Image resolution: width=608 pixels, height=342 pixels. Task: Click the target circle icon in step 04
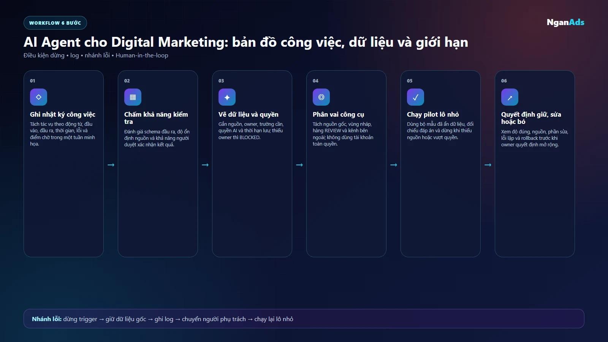pos(321,97)
